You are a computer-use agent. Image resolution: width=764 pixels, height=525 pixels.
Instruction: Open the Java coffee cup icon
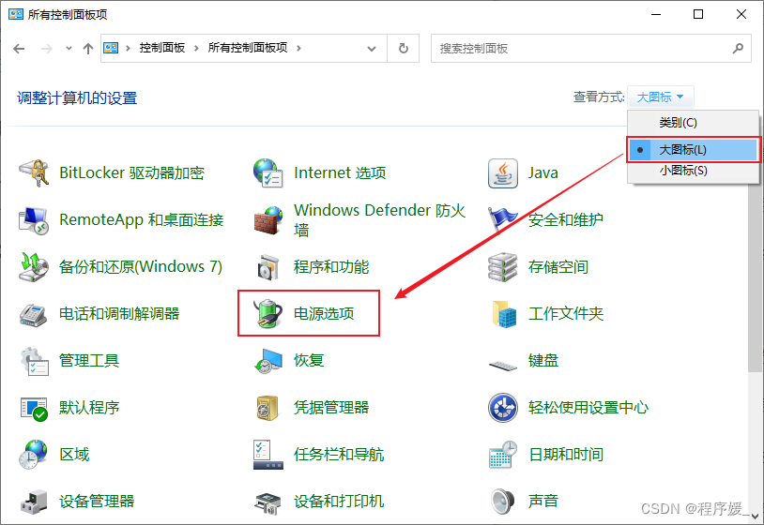click(503, 172)
